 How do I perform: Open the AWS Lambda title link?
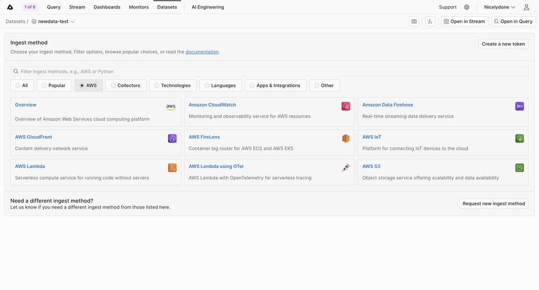[30, 166]
